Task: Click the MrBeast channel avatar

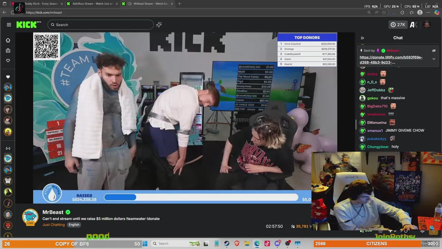Action: [30, 217]
